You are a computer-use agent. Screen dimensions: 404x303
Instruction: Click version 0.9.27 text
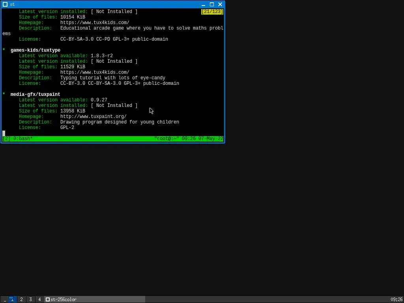click(99, 100)
